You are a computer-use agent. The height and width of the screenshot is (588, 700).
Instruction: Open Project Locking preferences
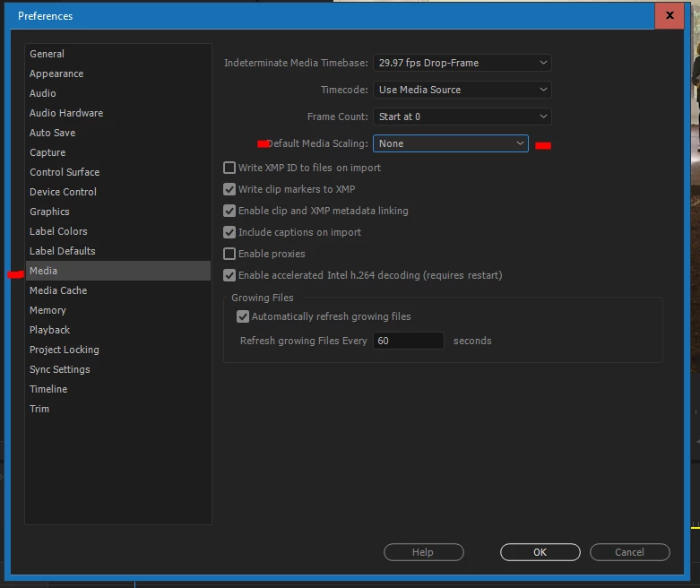click(117, 350)
